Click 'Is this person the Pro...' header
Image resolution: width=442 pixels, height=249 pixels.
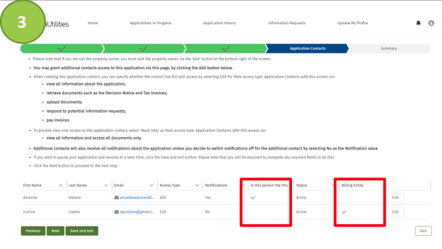tap(270, 185)
